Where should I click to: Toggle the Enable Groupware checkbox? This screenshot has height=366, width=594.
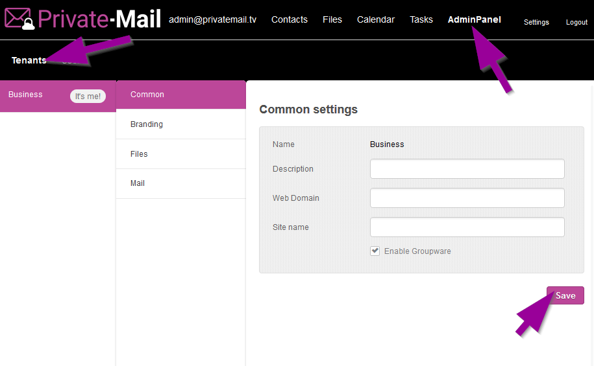(375, 251)
